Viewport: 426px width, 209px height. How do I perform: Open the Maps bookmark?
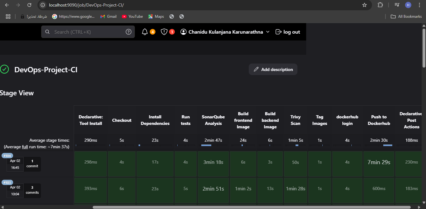point(156,17)
